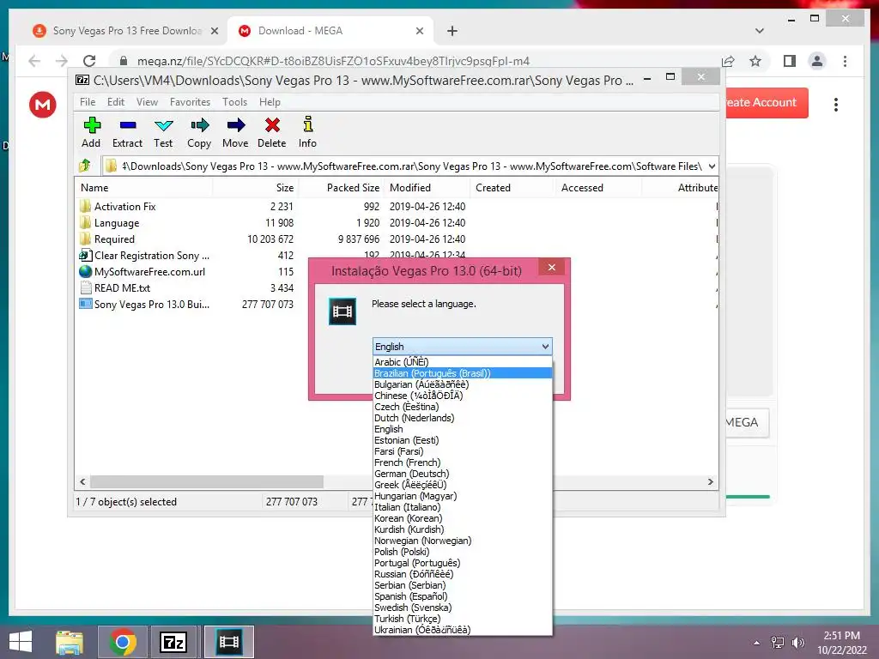Choose Czech language option
The image size is (879, 659).
tap(463, 407)
